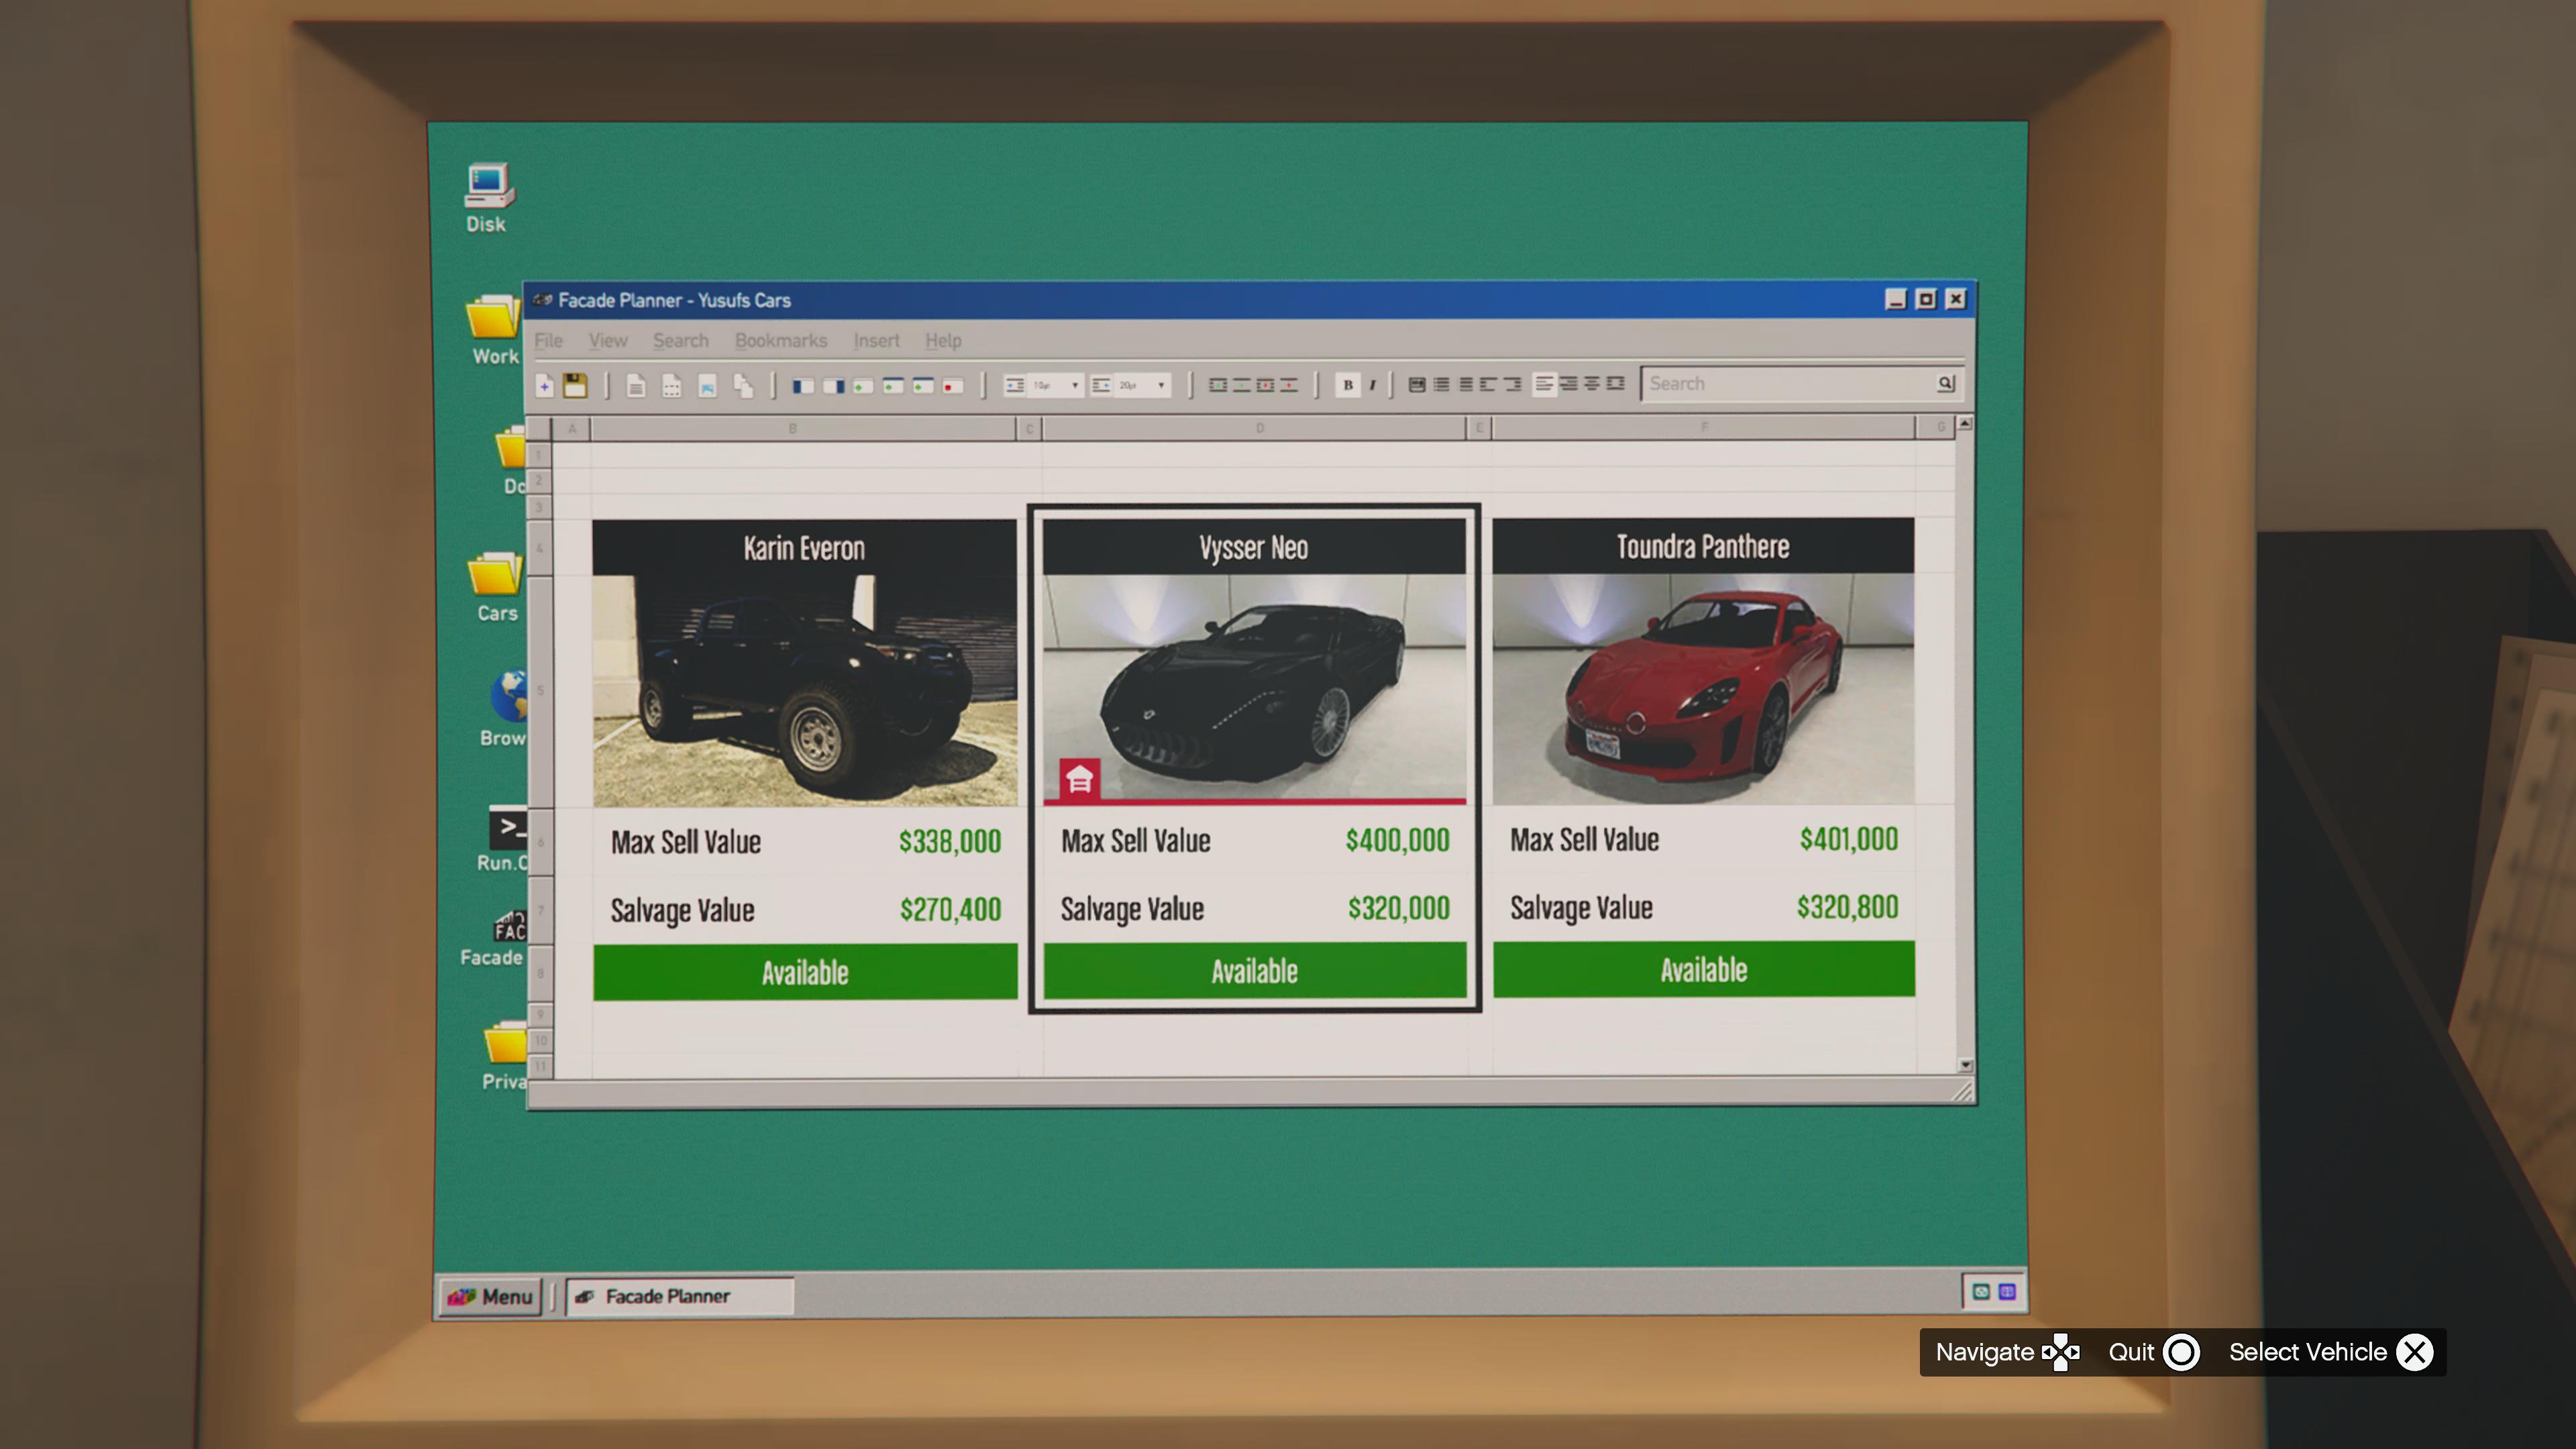Click the vertical scrollbar down arrow
The width and height of the screenshot is (2576, 1449).
click(1965, 1065)
